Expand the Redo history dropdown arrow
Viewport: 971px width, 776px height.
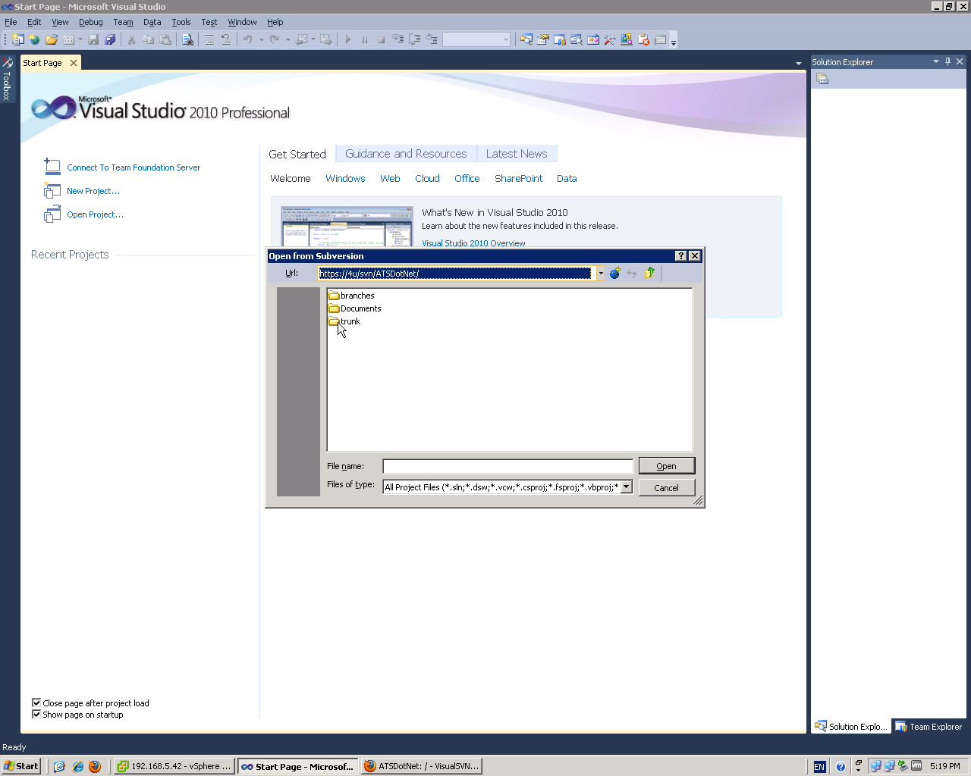pyautogui.click(x=288, y=39)
